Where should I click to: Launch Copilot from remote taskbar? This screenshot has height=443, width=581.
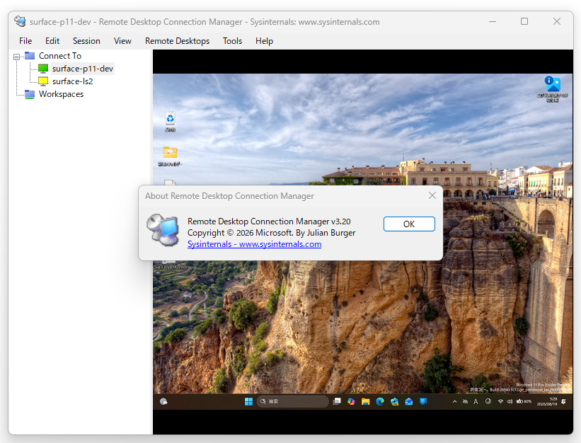[351, 401]
